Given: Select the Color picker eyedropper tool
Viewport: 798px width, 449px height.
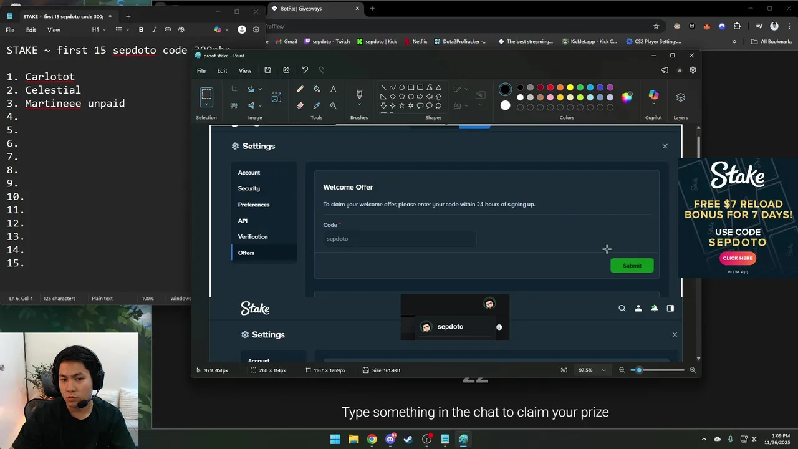Looking at the screenshot, I should 317,105.
